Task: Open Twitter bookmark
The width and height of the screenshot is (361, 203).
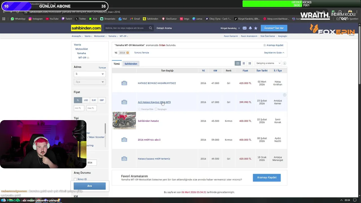Action: click(x=80, y=19)
